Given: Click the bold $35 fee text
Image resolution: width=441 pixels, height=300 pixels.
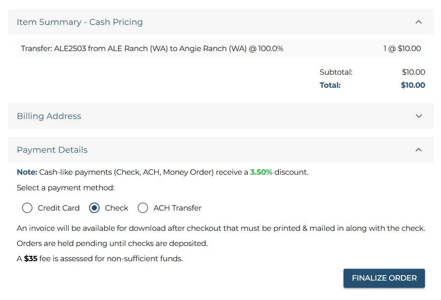Looking at the screenshot, I should (x=30, y=259).
